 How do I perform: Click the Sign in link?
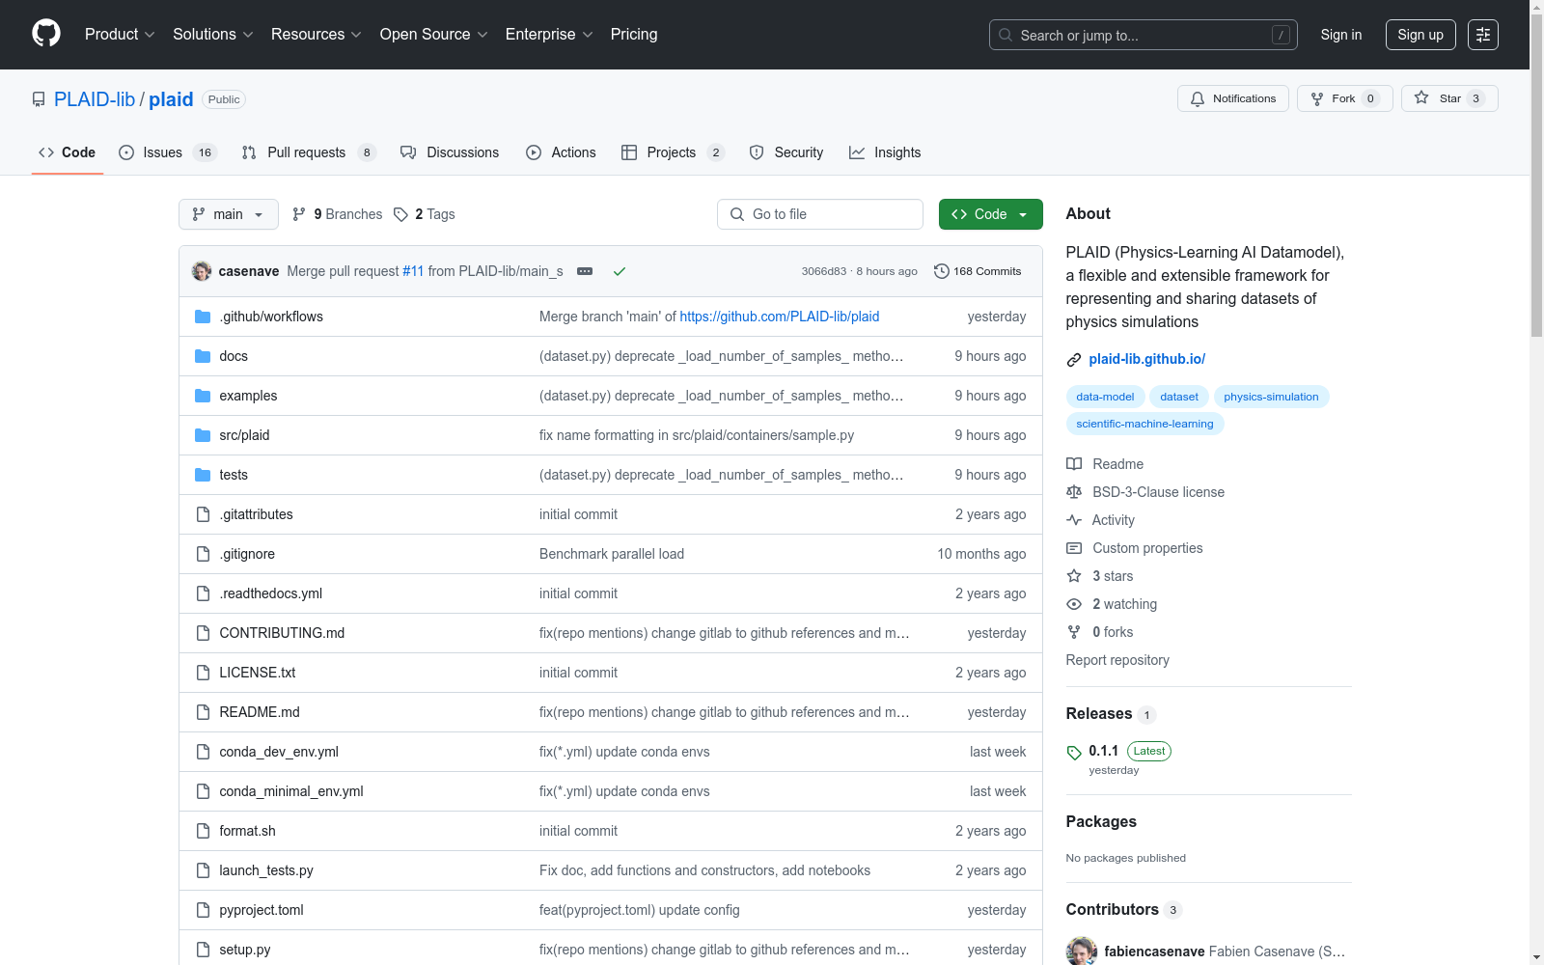point(1341,35)
